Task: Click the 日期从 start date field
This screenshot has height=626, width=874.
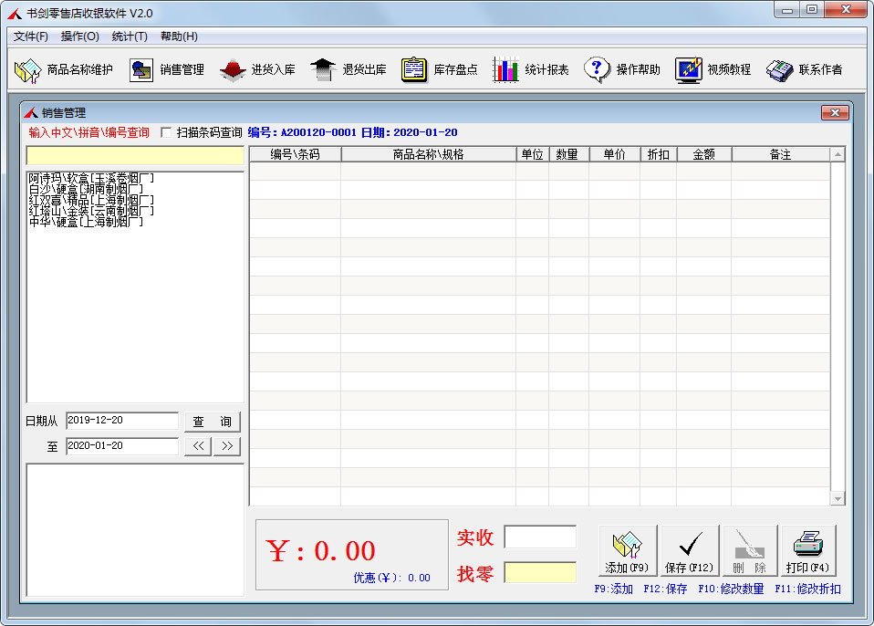Action: tap(122, 421)
